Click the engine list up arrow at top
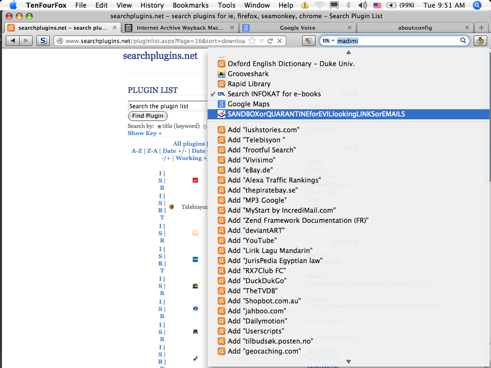 click(349, 52)
